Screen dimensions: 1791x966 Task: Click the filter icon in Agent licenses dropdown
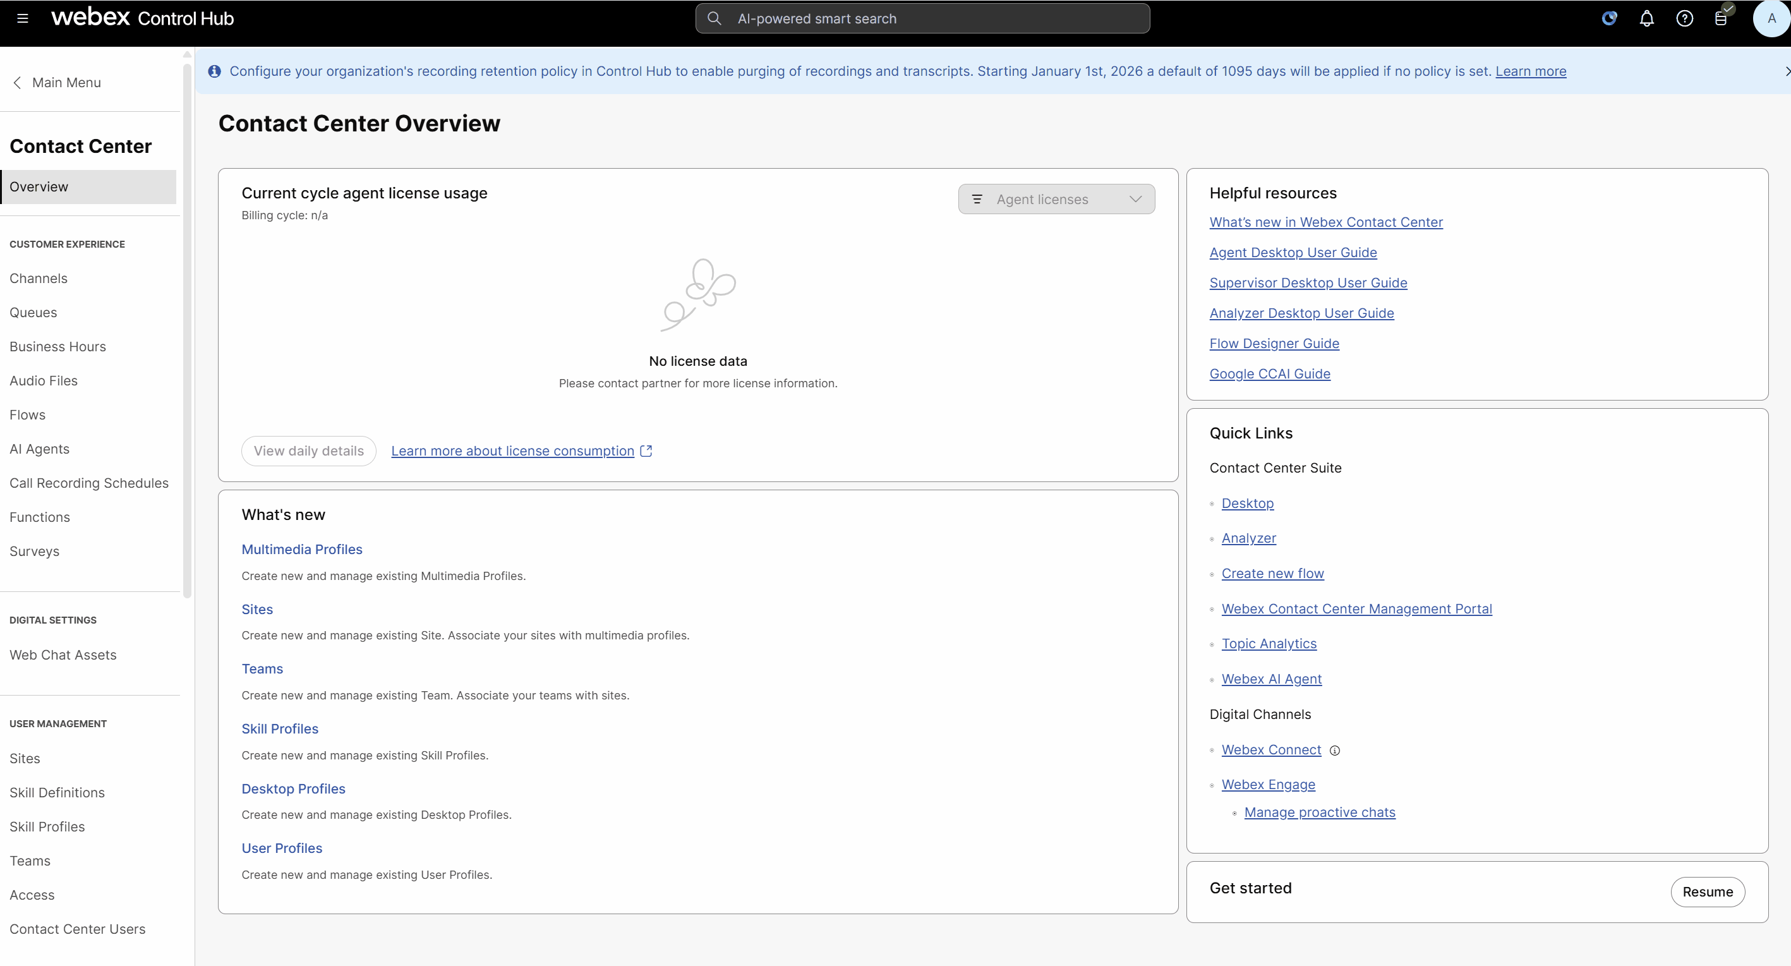pos(977,200)
